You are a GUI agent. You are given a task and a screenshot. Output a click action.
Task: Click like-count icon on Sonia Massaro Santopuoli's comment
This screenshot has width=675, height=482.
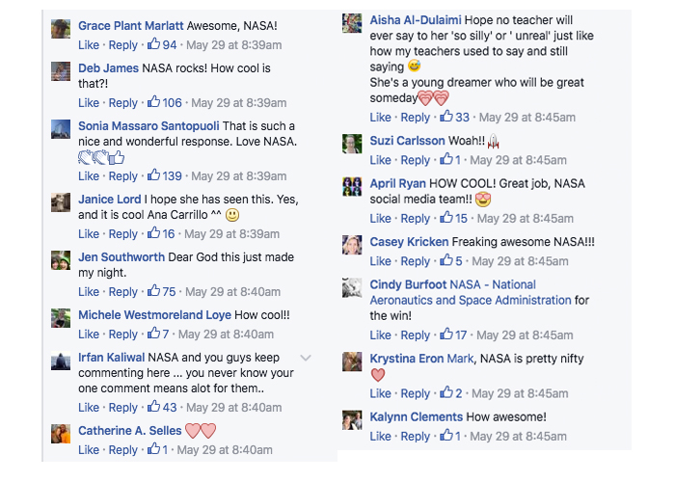[153, 175]
